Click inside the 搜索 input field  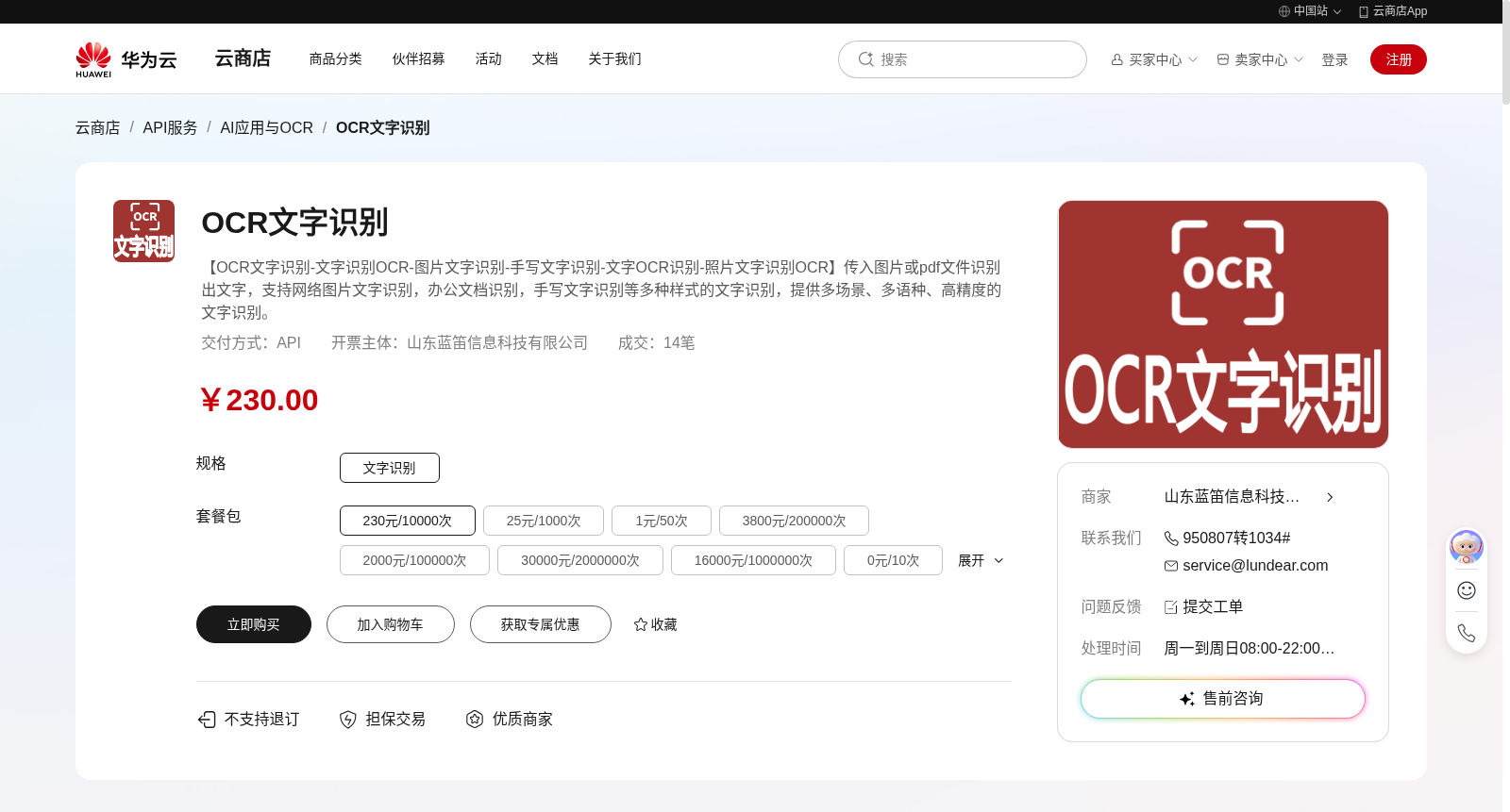coord(963,59)
